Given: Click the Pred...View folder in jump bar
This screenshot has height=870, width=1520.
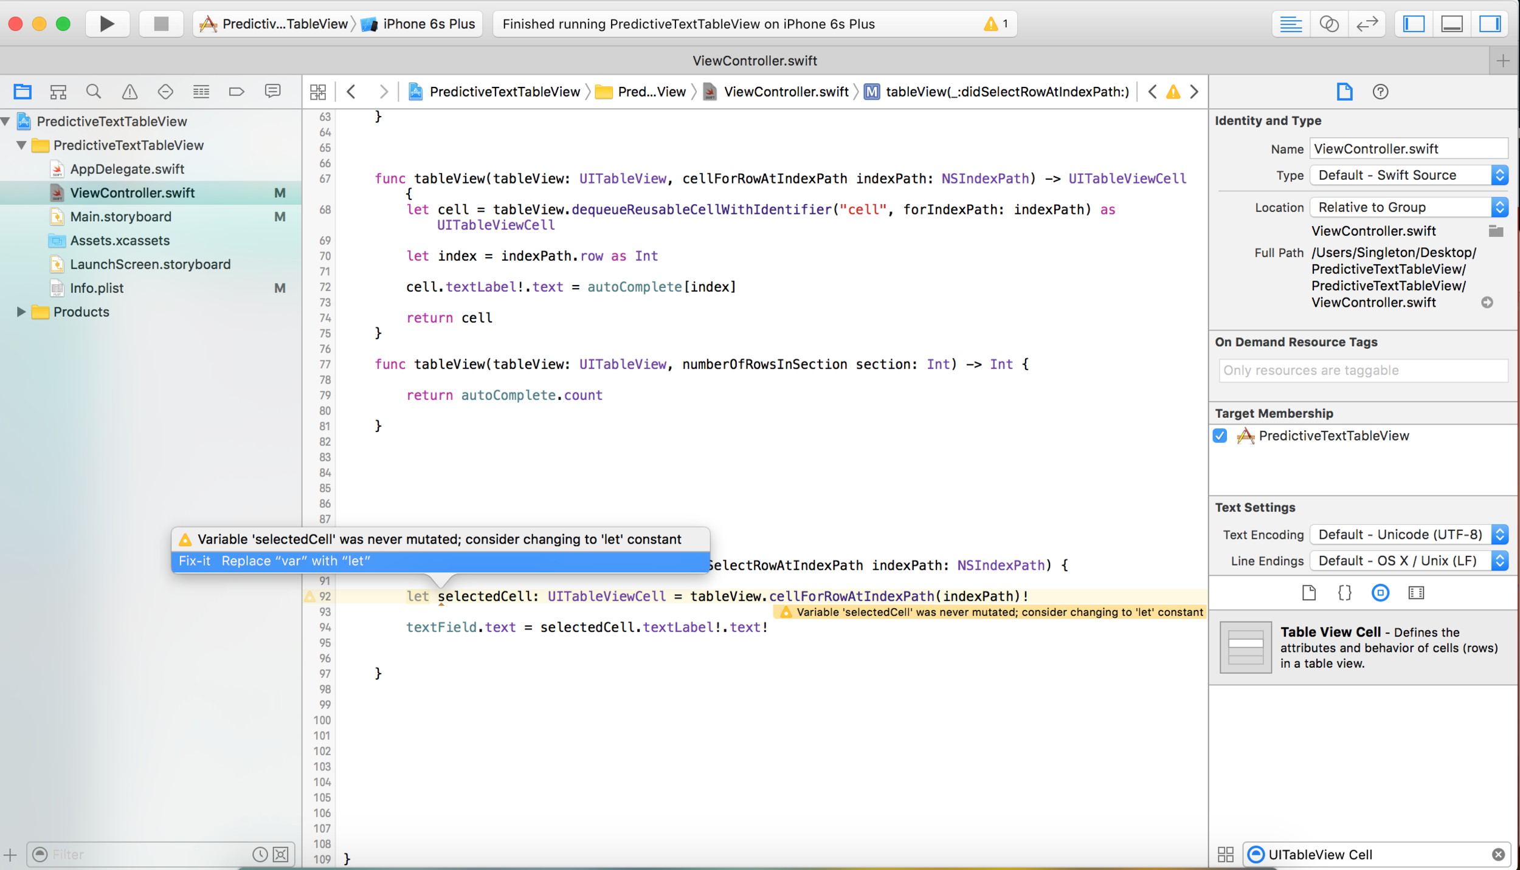Looking at the screenshot, I should click(641, 92).
